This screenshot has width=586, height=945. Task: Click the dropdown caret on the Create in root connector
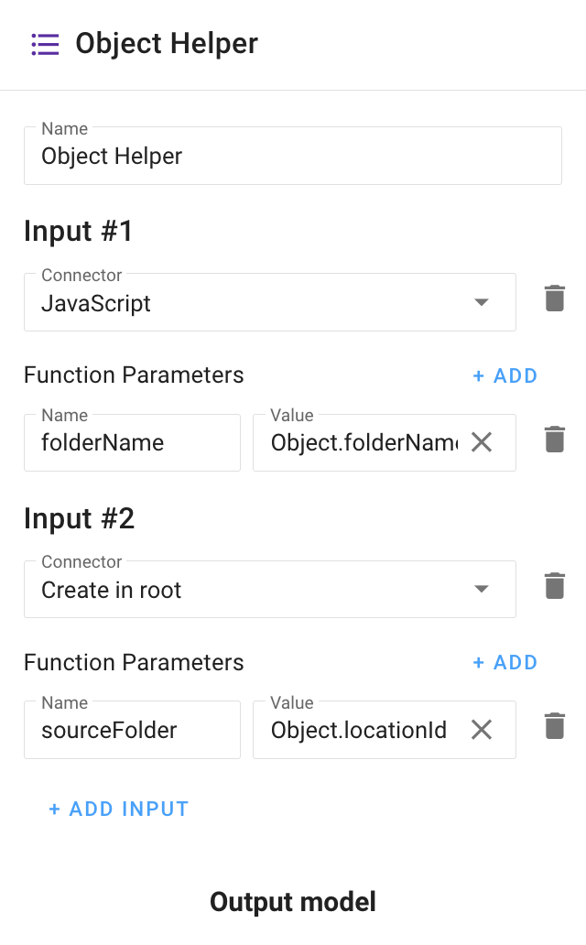point(482,589)
